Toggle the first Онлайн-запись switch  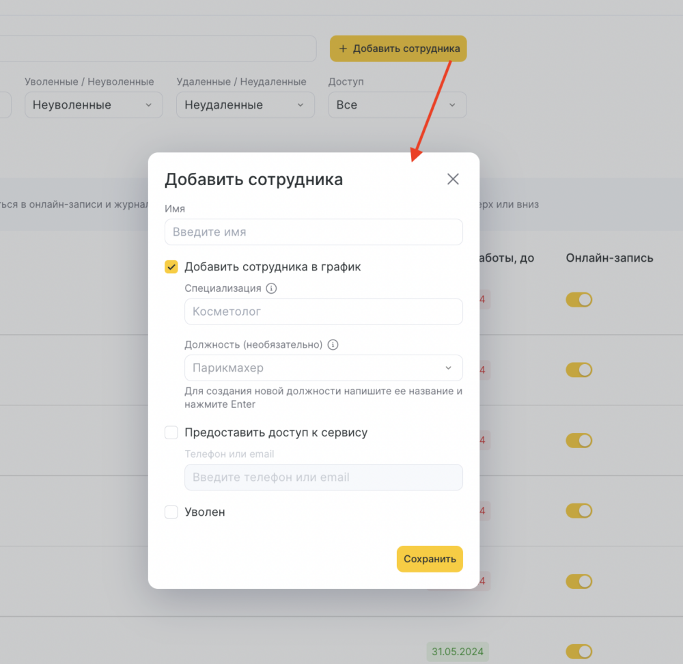tap(579, 300)
